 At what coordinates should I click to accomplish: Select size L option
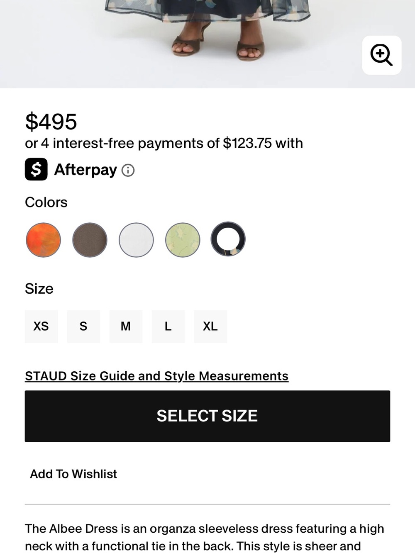168,326
